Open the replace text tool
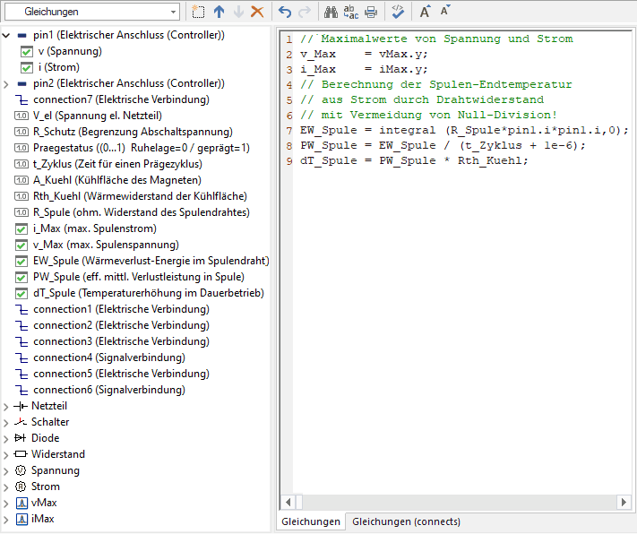This screenshot has height=534, width=637. (350, 12)
